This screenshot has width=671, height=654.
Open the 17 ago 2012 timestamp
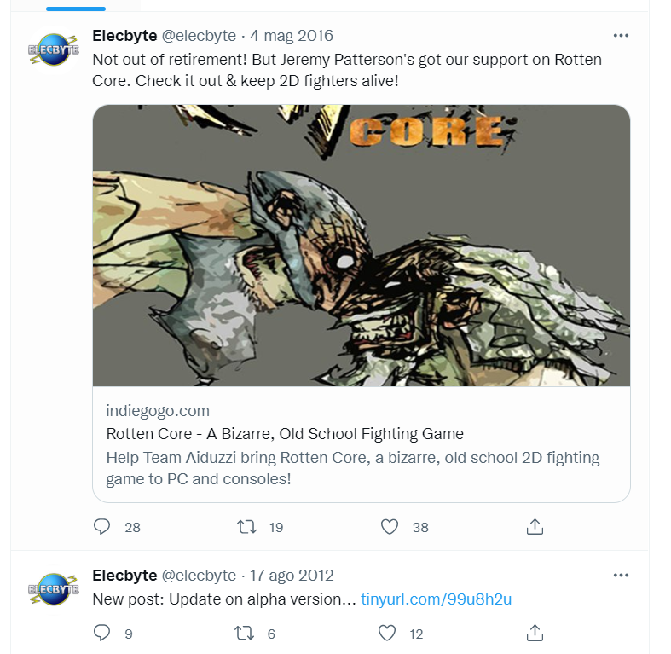pos(292,576)
